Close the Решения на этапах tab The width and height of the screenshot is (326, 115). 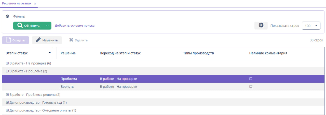35,4
